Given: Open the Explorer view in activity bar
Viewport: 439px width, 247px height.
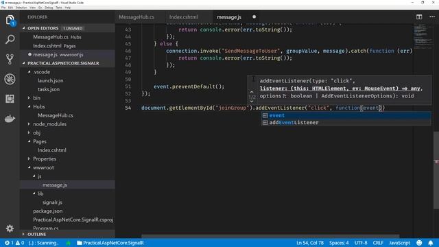Looking at the screenshot, I should pos(10,20).
